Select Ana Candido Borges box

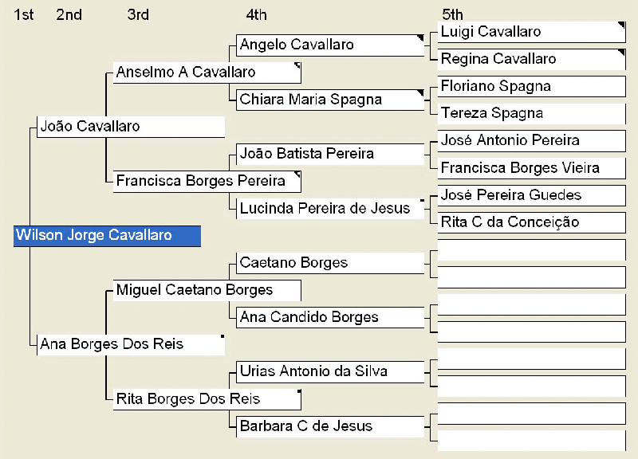pos(330,317)
